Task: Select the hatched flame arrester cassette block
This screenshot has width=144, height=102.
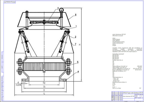Action: pyautogui.click(x=44, y=67)
